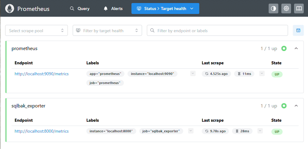Open the Filter by target health dropdown
This screenshot has width=308, height=149.
click(x=107, y=30)
